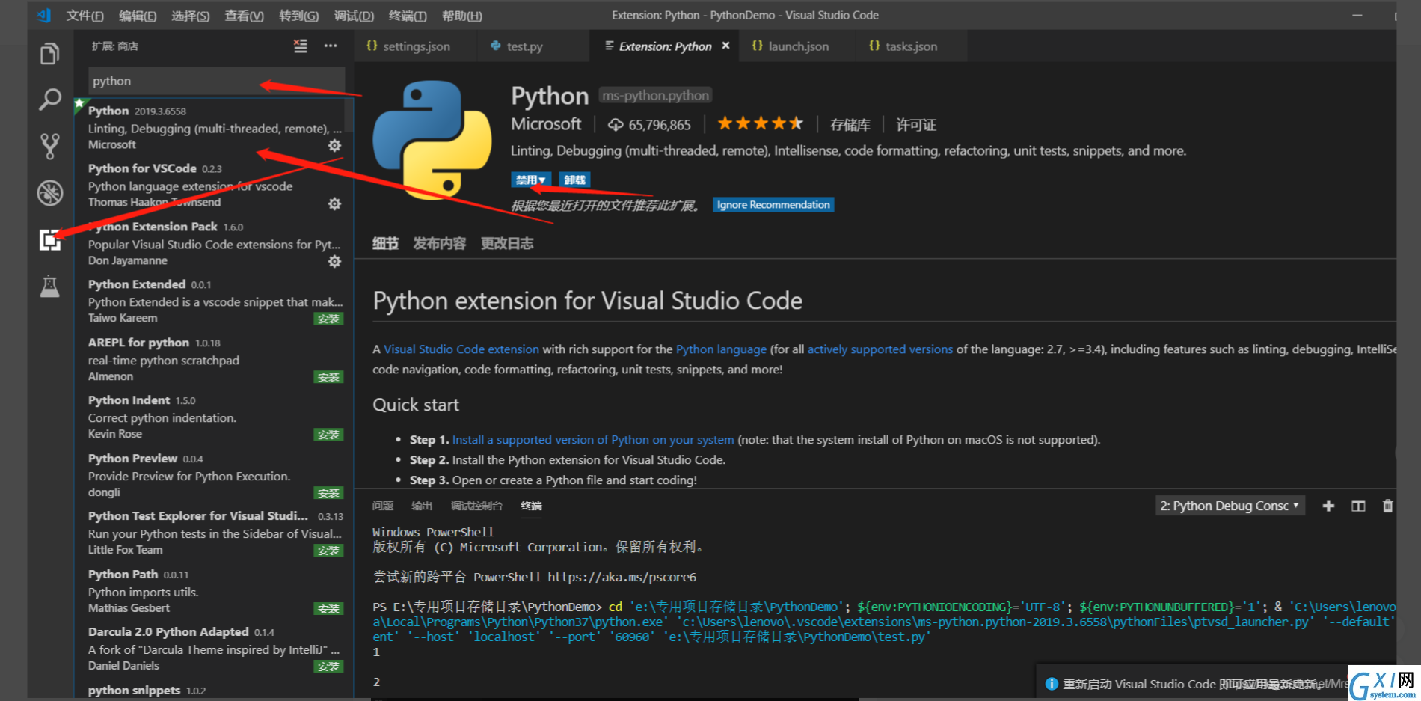Open gear settings for Python Extension Pack
Screen dimensions: 1421x701
click(334, 261)
